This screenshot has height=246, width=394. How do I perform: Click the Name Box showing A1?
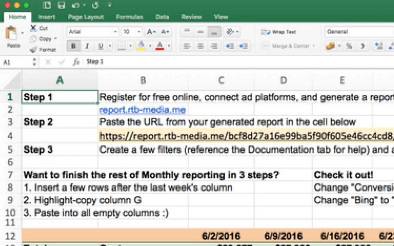[x=17, y=62]
